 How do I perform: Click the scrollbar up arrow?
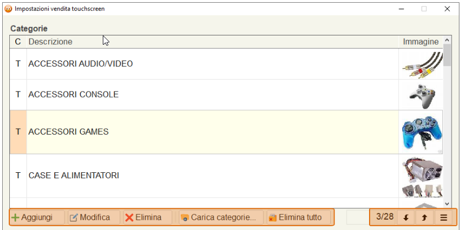click(447, 40)
